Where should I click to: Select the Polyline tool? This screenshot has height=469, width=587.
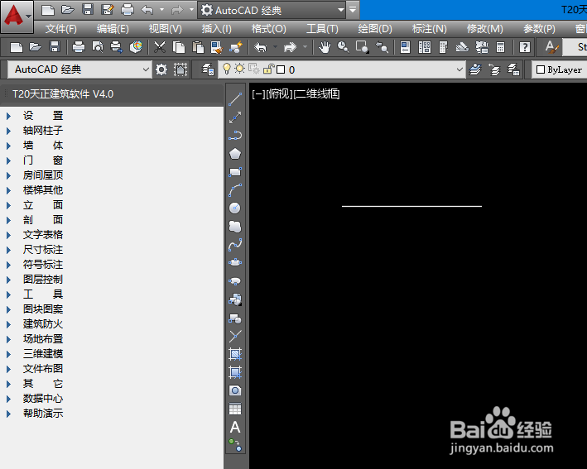(235, 136)
